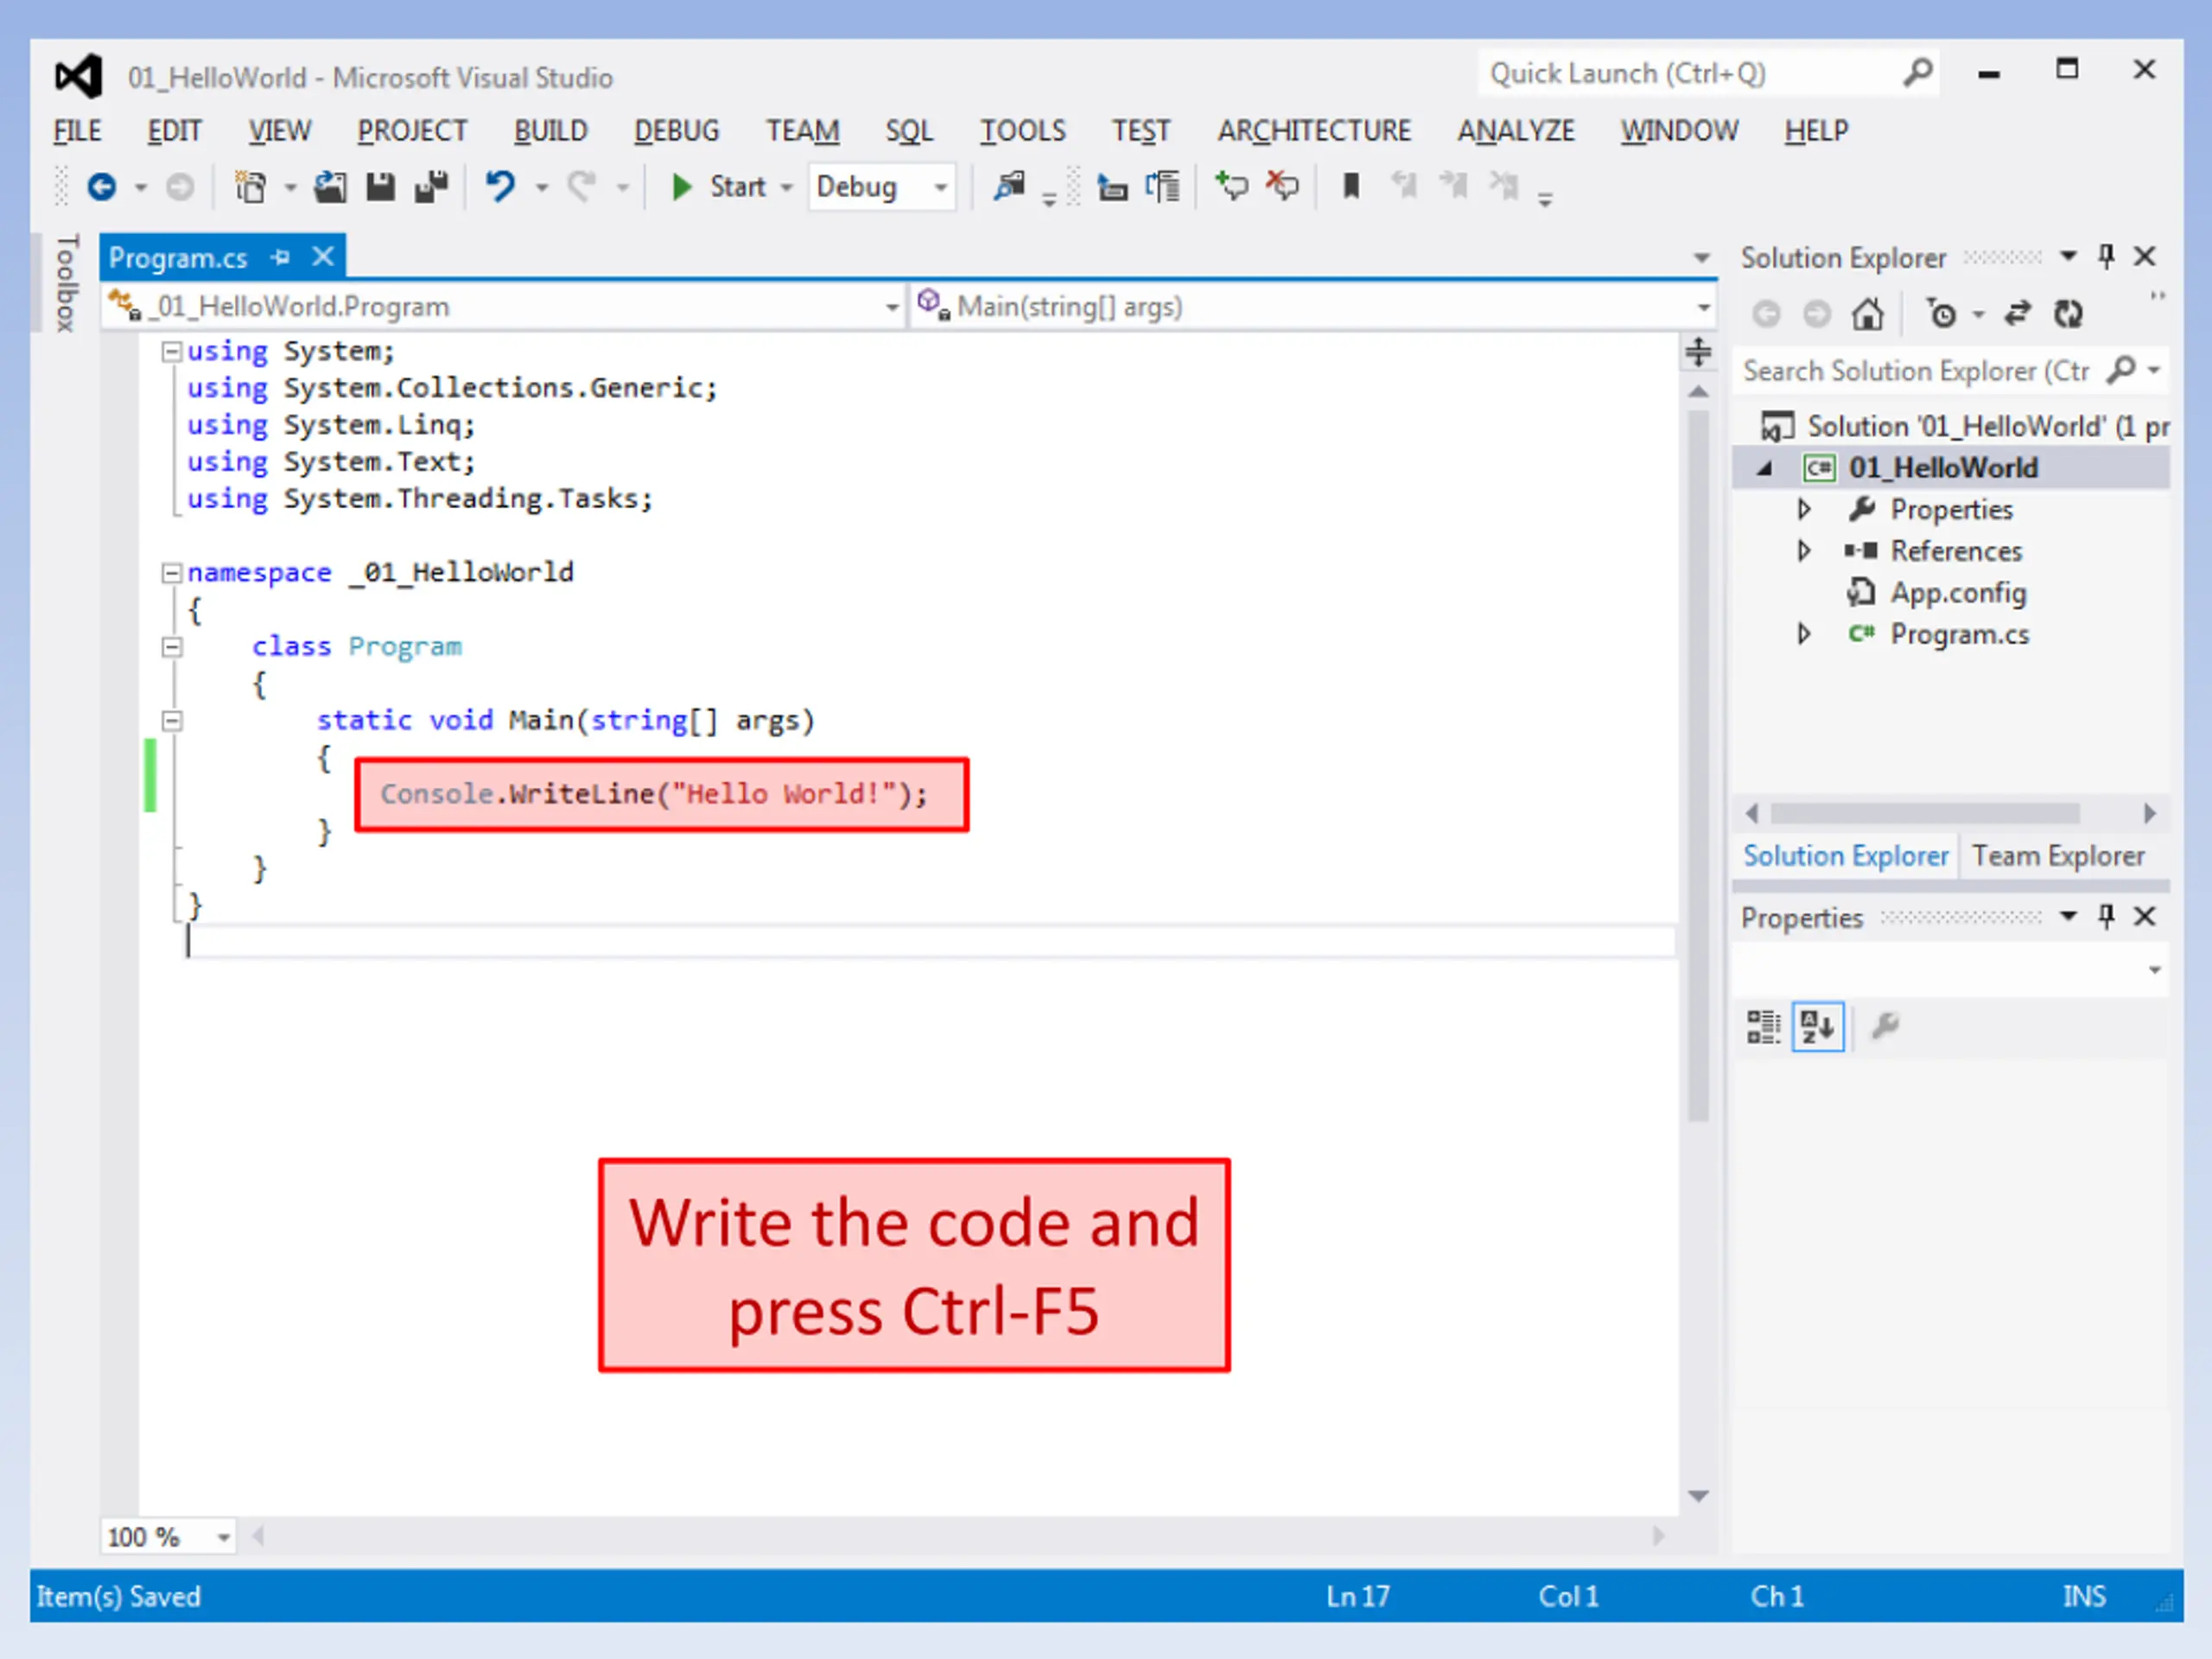Open the Toolbox side panel
The width and height of the screenshot is (2212, 1659).
66,283
